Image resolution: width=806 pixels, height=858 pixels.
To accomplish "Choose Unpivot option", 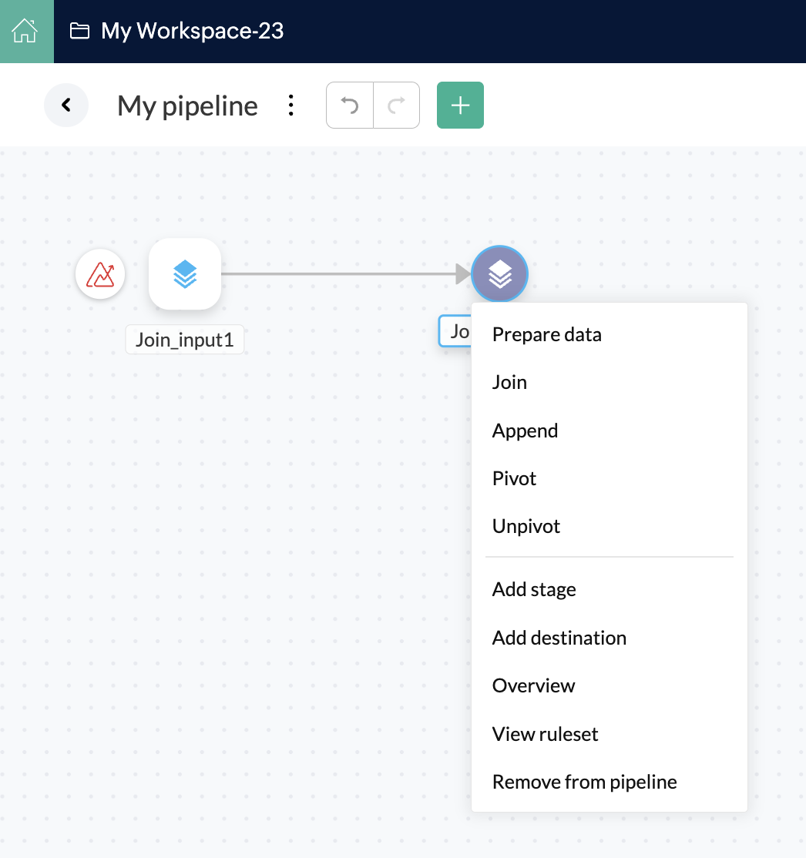I will [526, 526].
